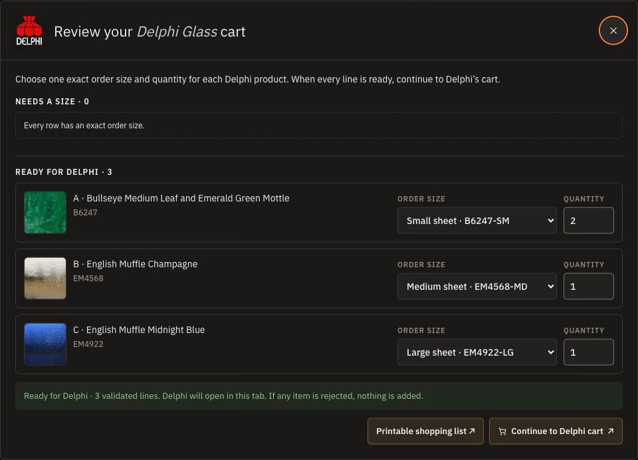Click the Midnight Blue glass thumbnail
Screen dimensions: 638x460
[x=45, y=344]
